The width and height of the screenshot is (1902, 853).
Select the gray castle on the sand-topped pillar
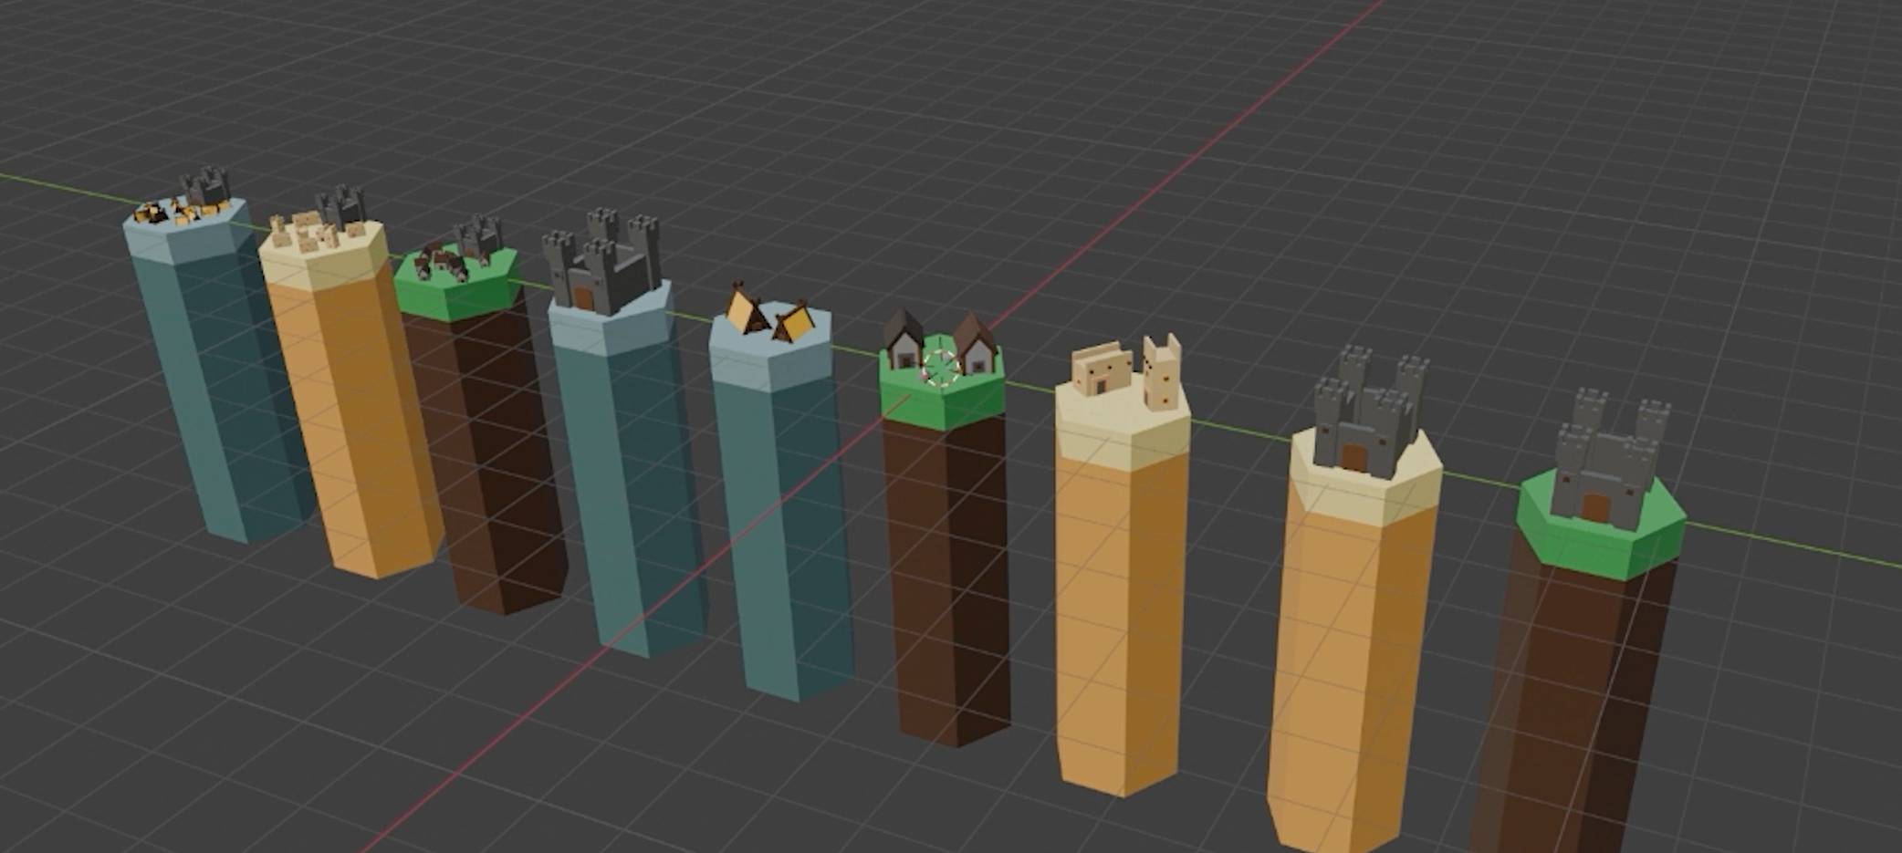(x=1367, y=415)
